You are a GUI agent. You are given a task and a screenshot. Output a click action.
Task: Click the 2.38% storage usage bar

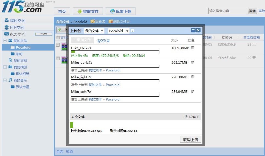(44, 34)
